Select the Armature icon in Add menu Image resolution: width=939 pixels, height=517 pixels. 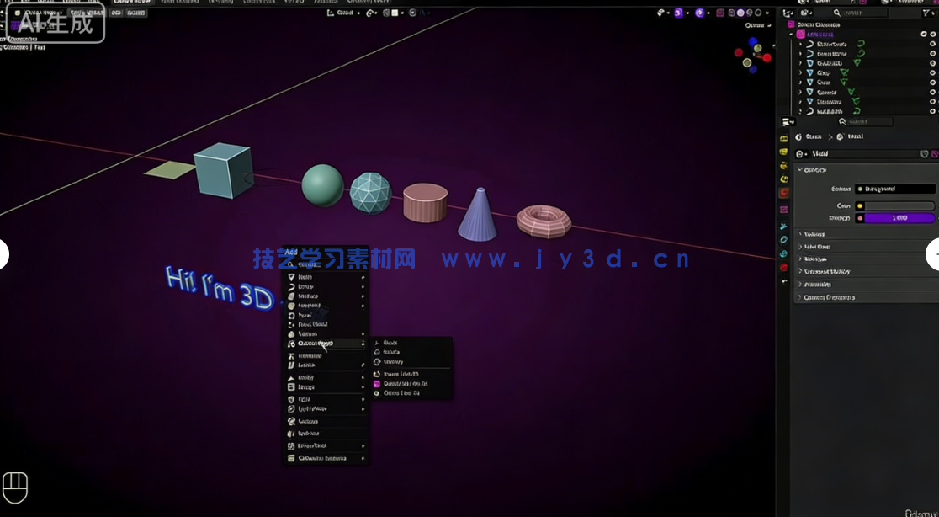[292, 356]
